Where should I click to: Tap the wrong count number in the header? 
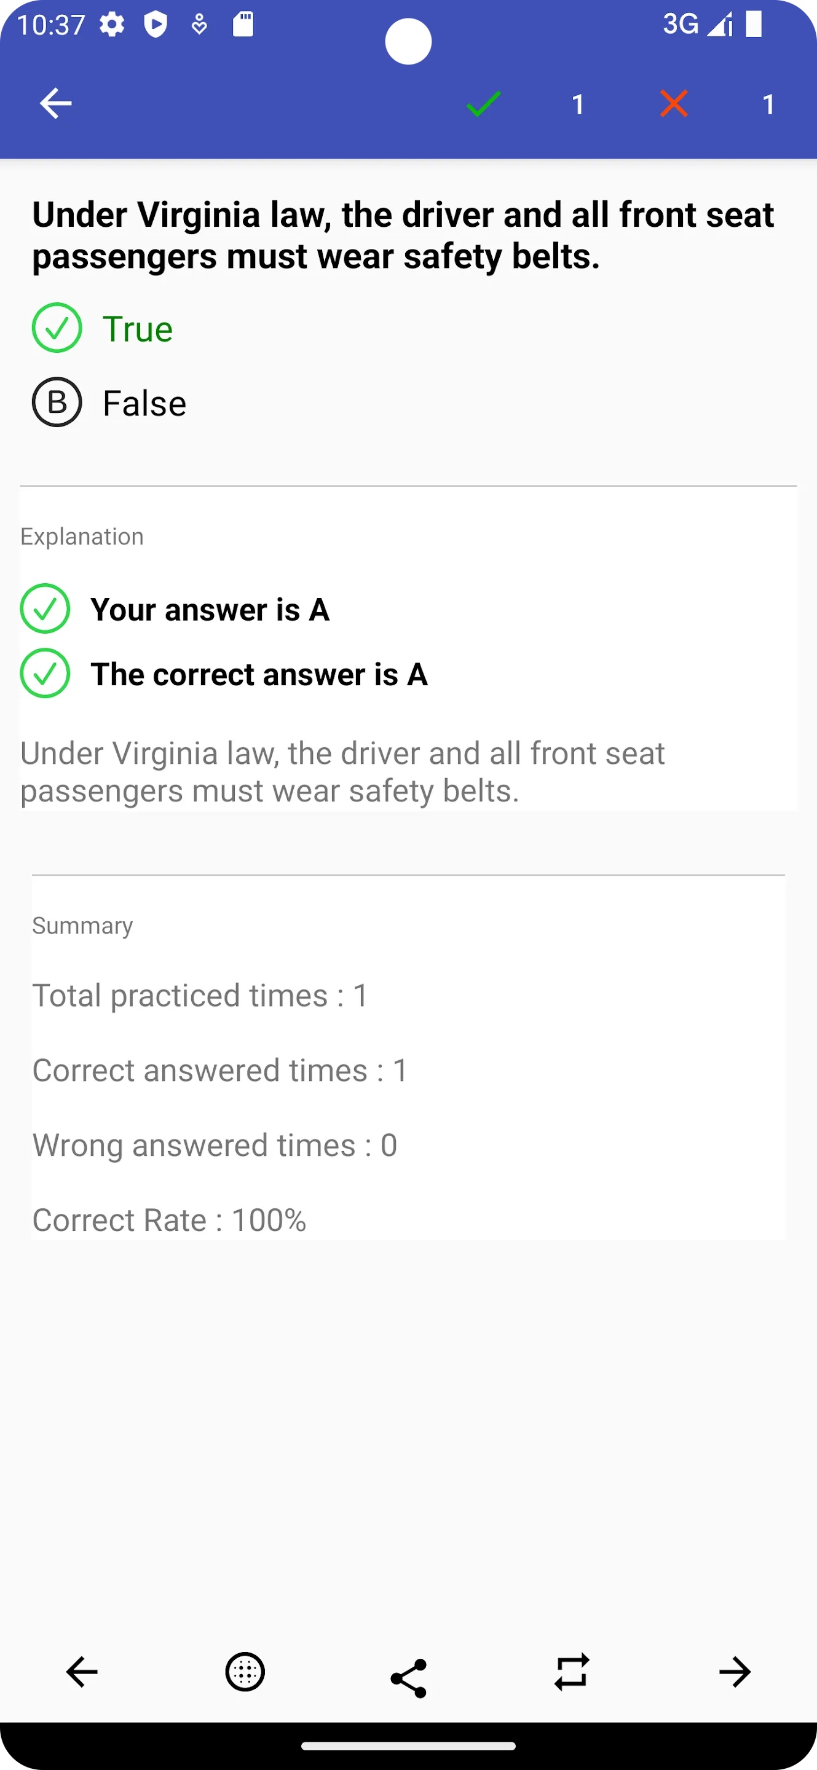769,104
